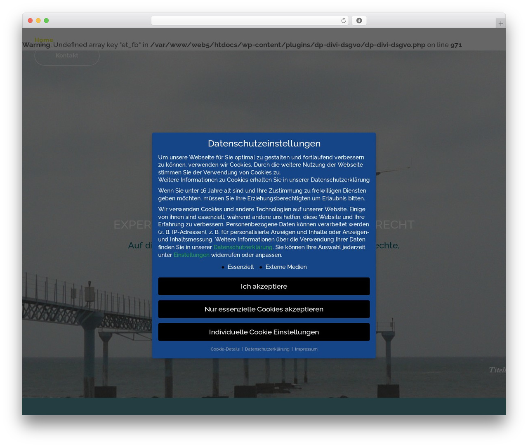Click the Essenziell list label
This screenshot has width=528, height=447.
pos(240,267)
